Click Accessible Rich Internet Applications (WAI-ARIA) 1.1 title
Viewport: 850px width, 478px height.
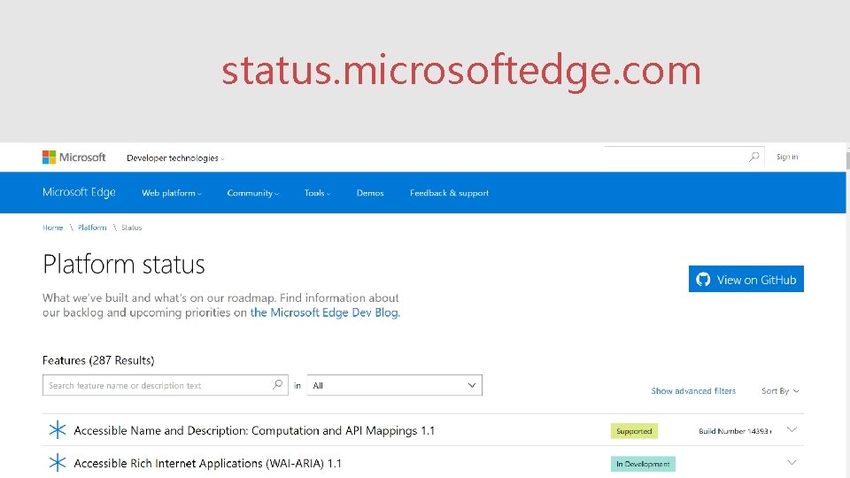[x=207, y=463]
